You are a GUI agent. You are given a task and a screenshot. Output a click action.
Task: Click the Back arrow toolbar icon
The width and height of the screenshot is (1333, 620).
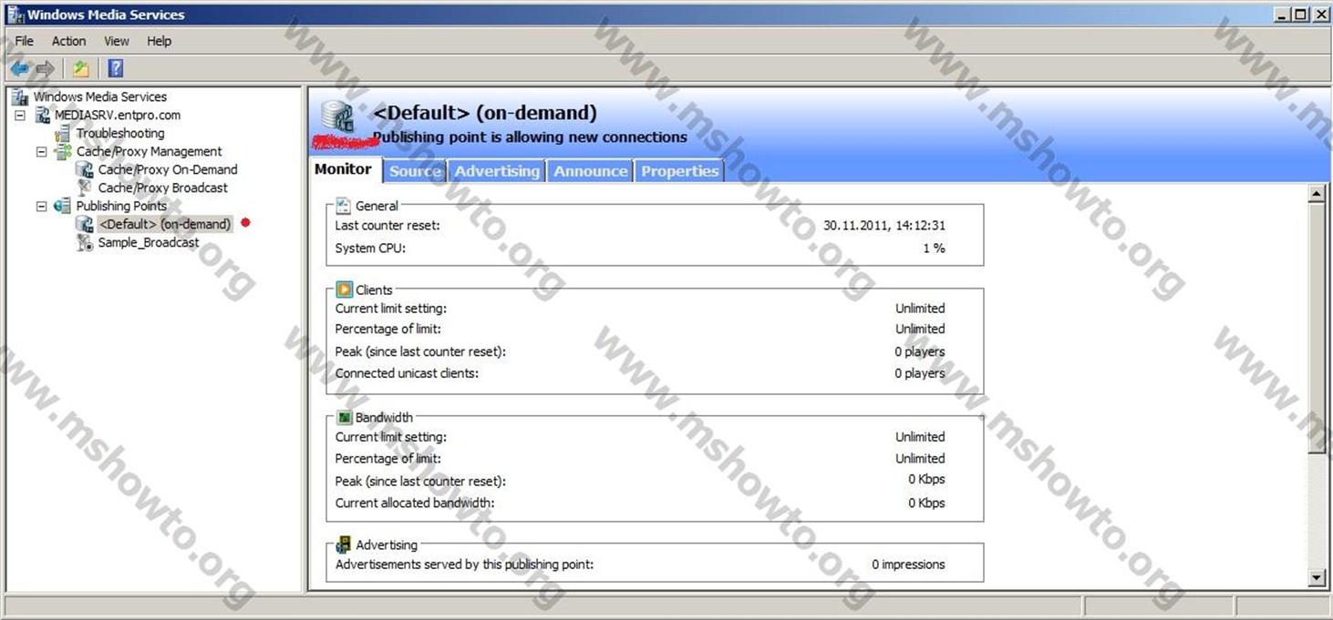[19, 68]
